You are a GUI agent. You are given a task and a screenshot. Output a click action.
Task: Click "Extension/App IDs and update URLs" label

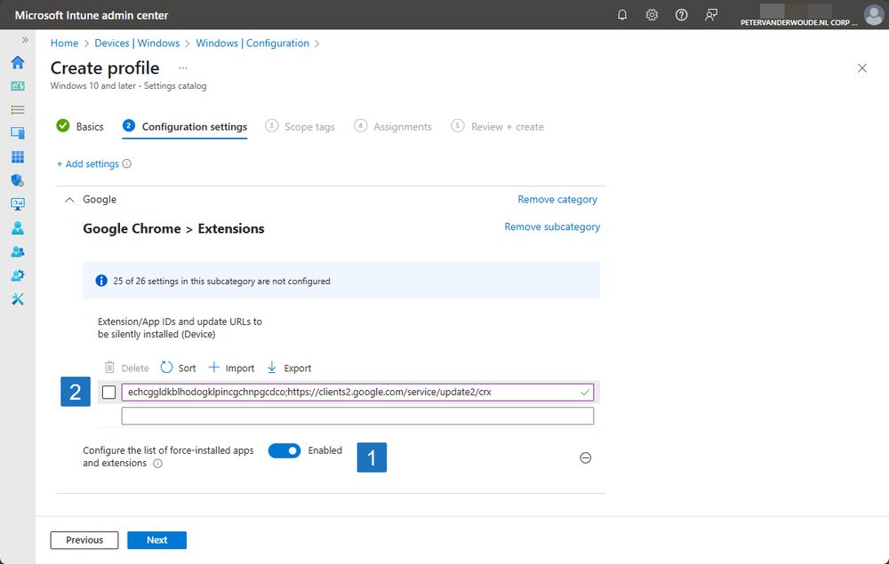[180, 328]
